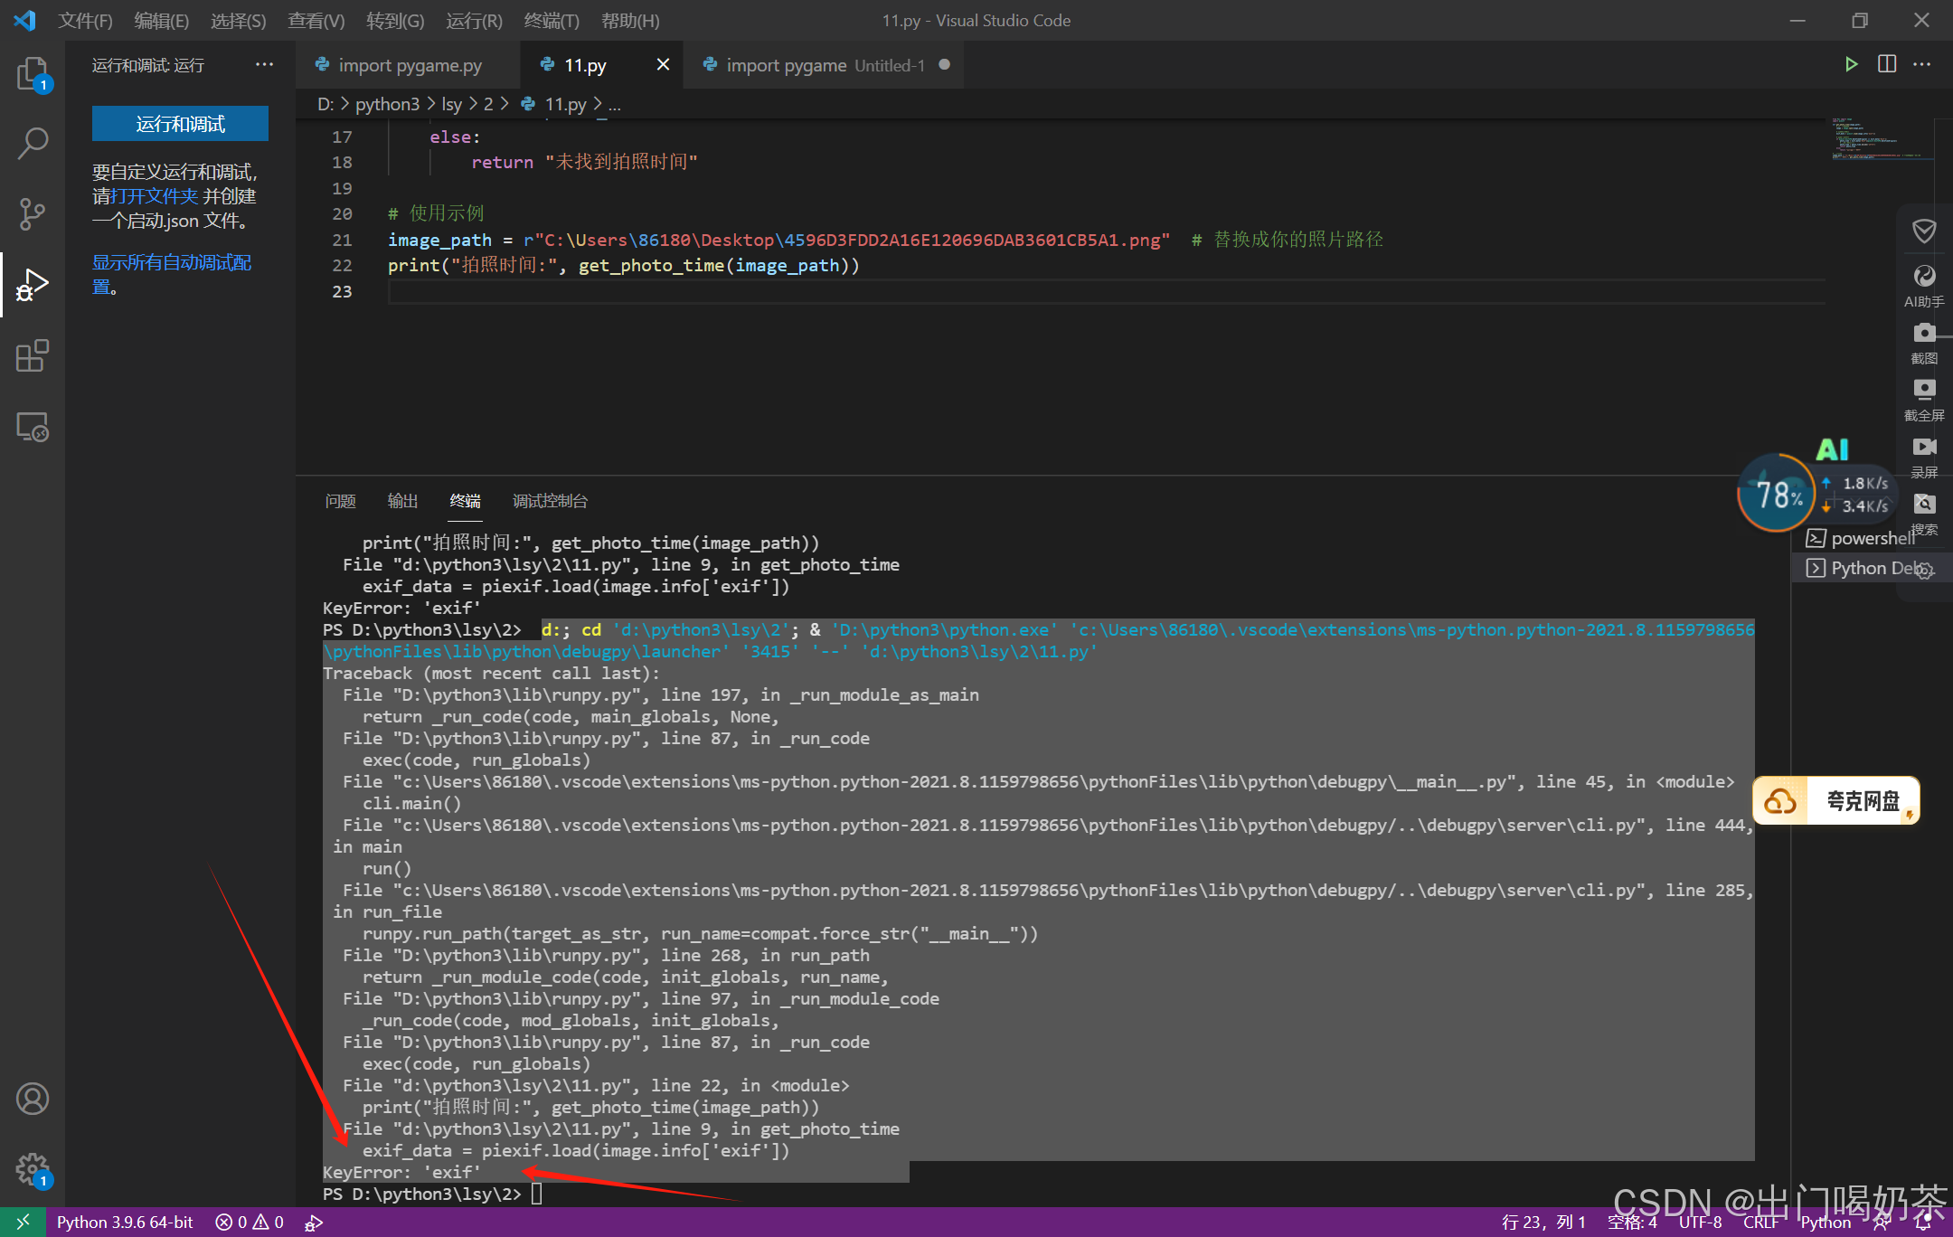Open the Remote Explorer icon
The height and width of the screenshot is (1237, 1953).
click(x=33, y=427)
